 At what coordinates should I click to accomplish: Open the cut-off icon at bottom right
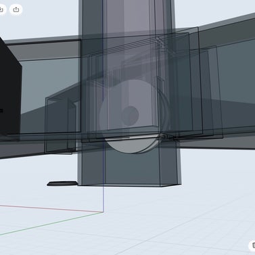click(252, 246)
